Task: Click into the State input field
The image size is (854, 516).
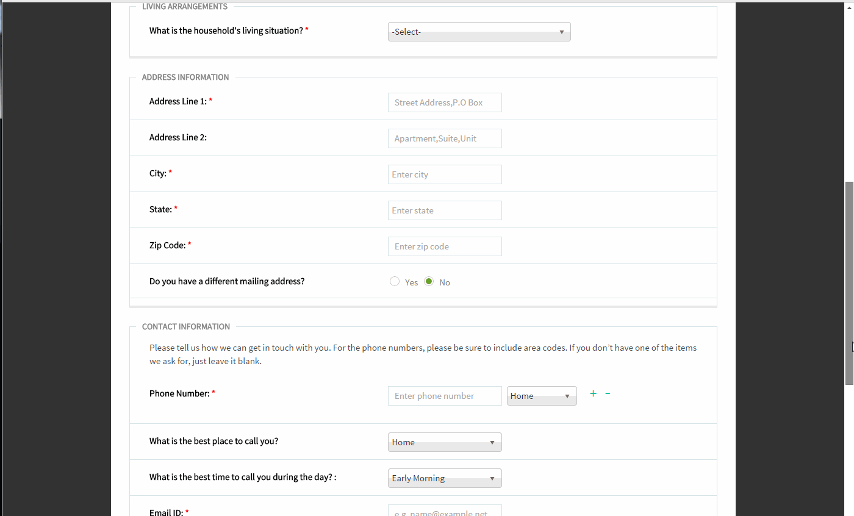Action: (x=445, y=210)
